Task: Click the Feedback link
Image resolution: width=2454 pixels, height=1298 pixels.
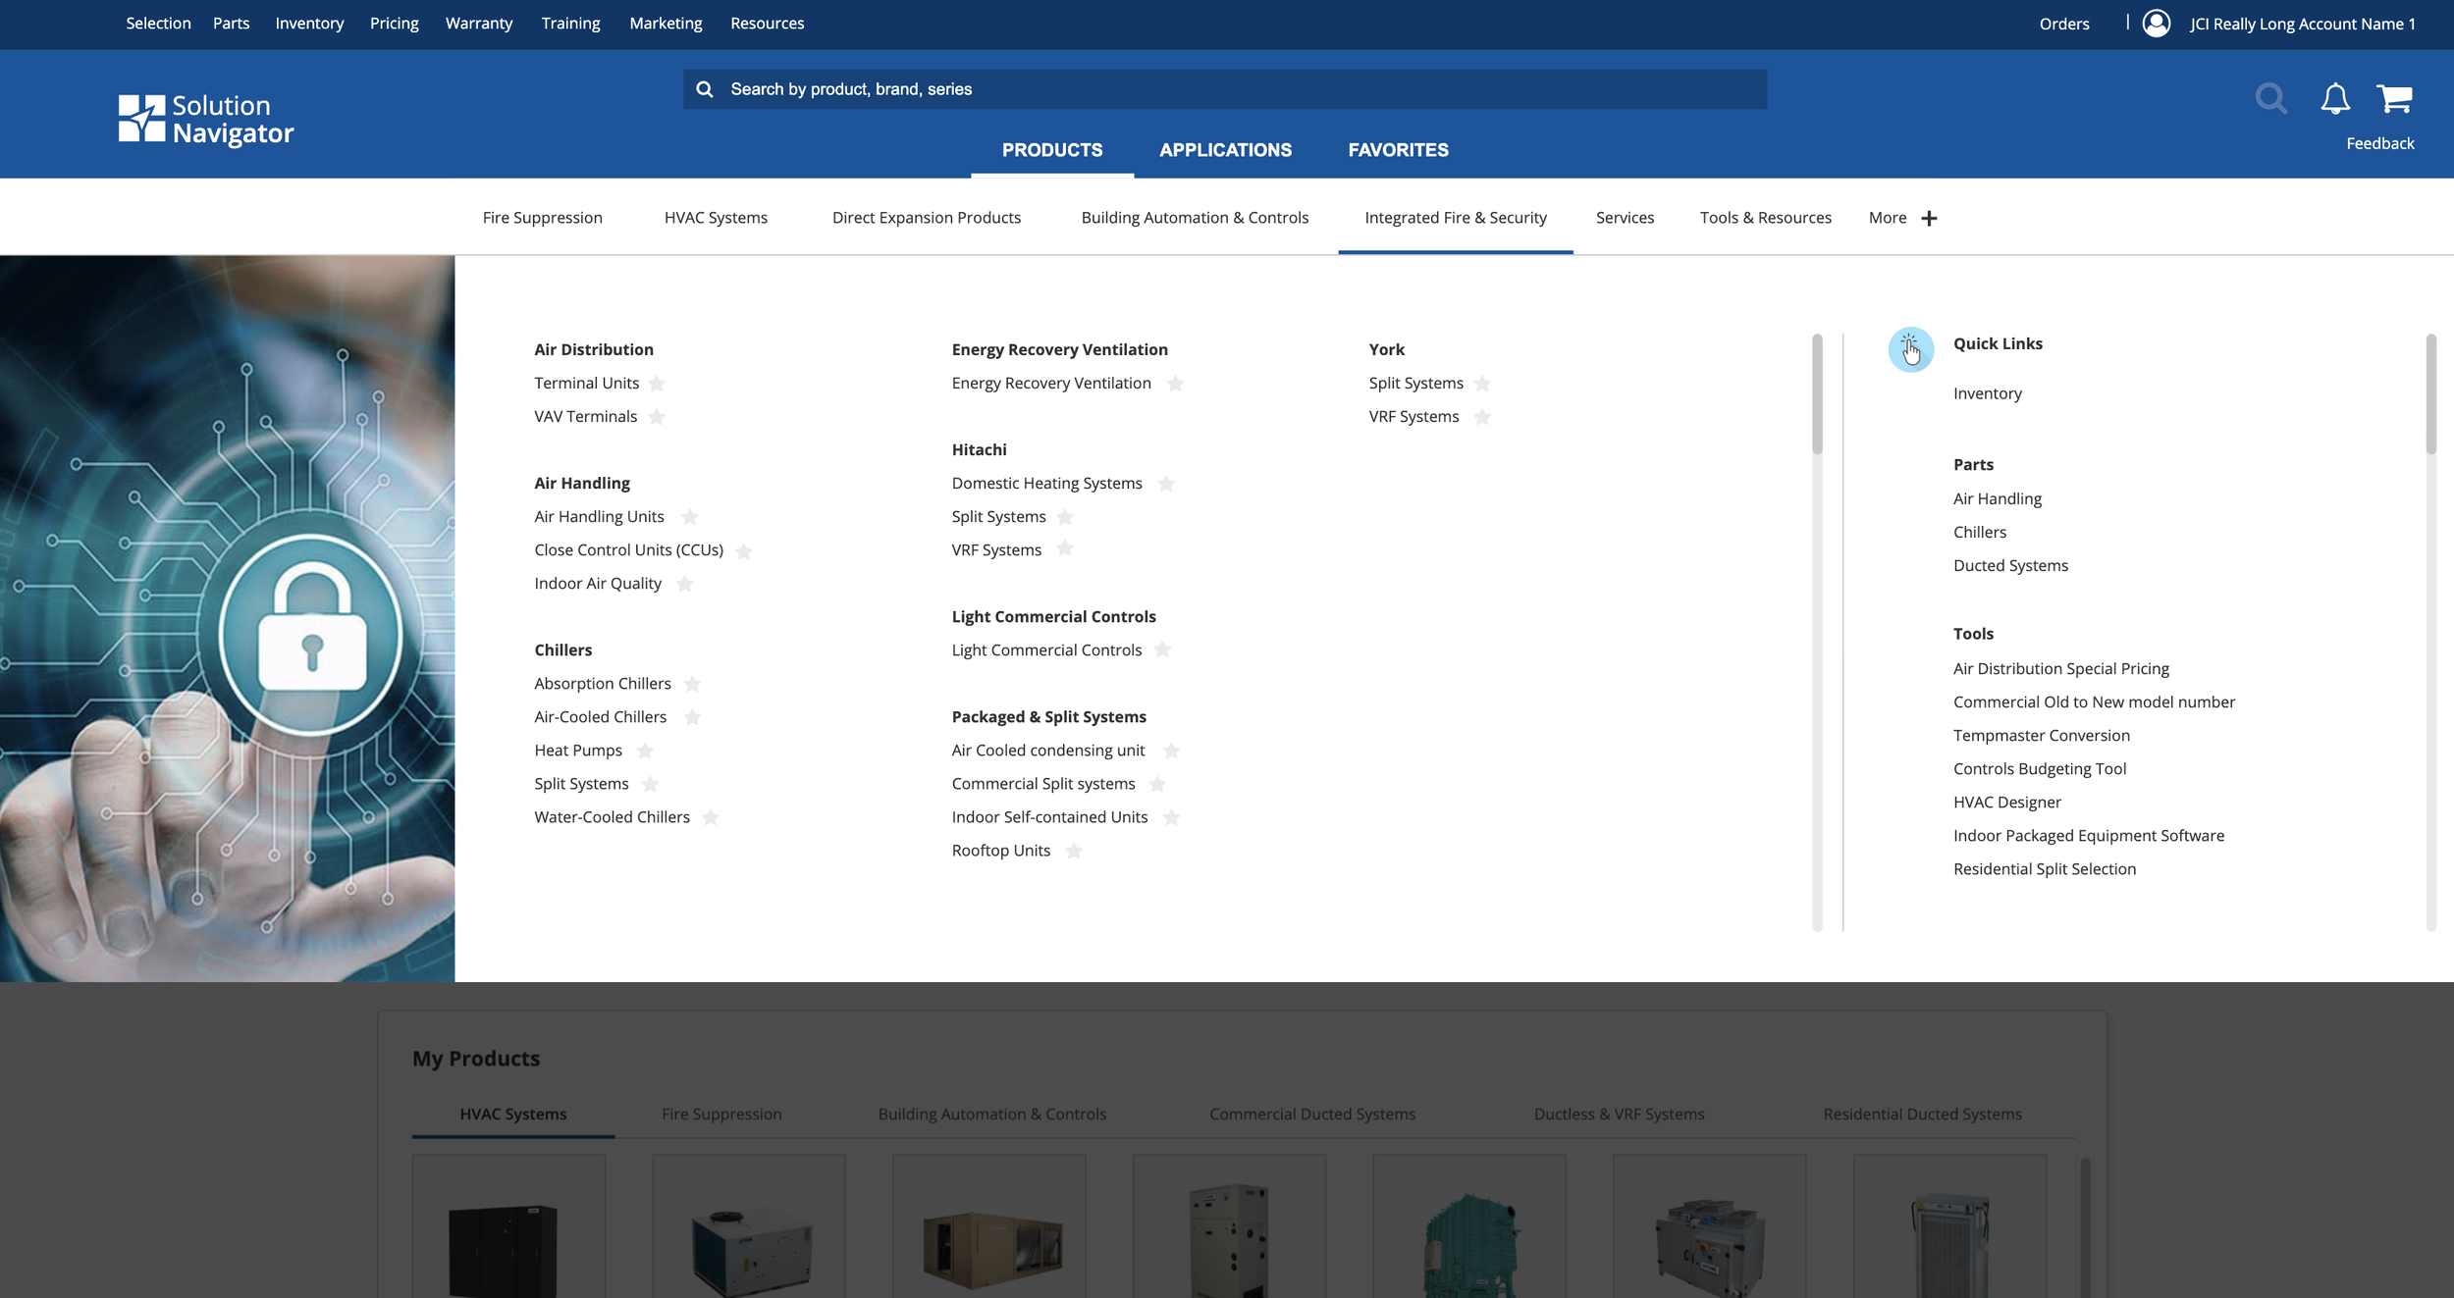Action: pos(2379,143)
